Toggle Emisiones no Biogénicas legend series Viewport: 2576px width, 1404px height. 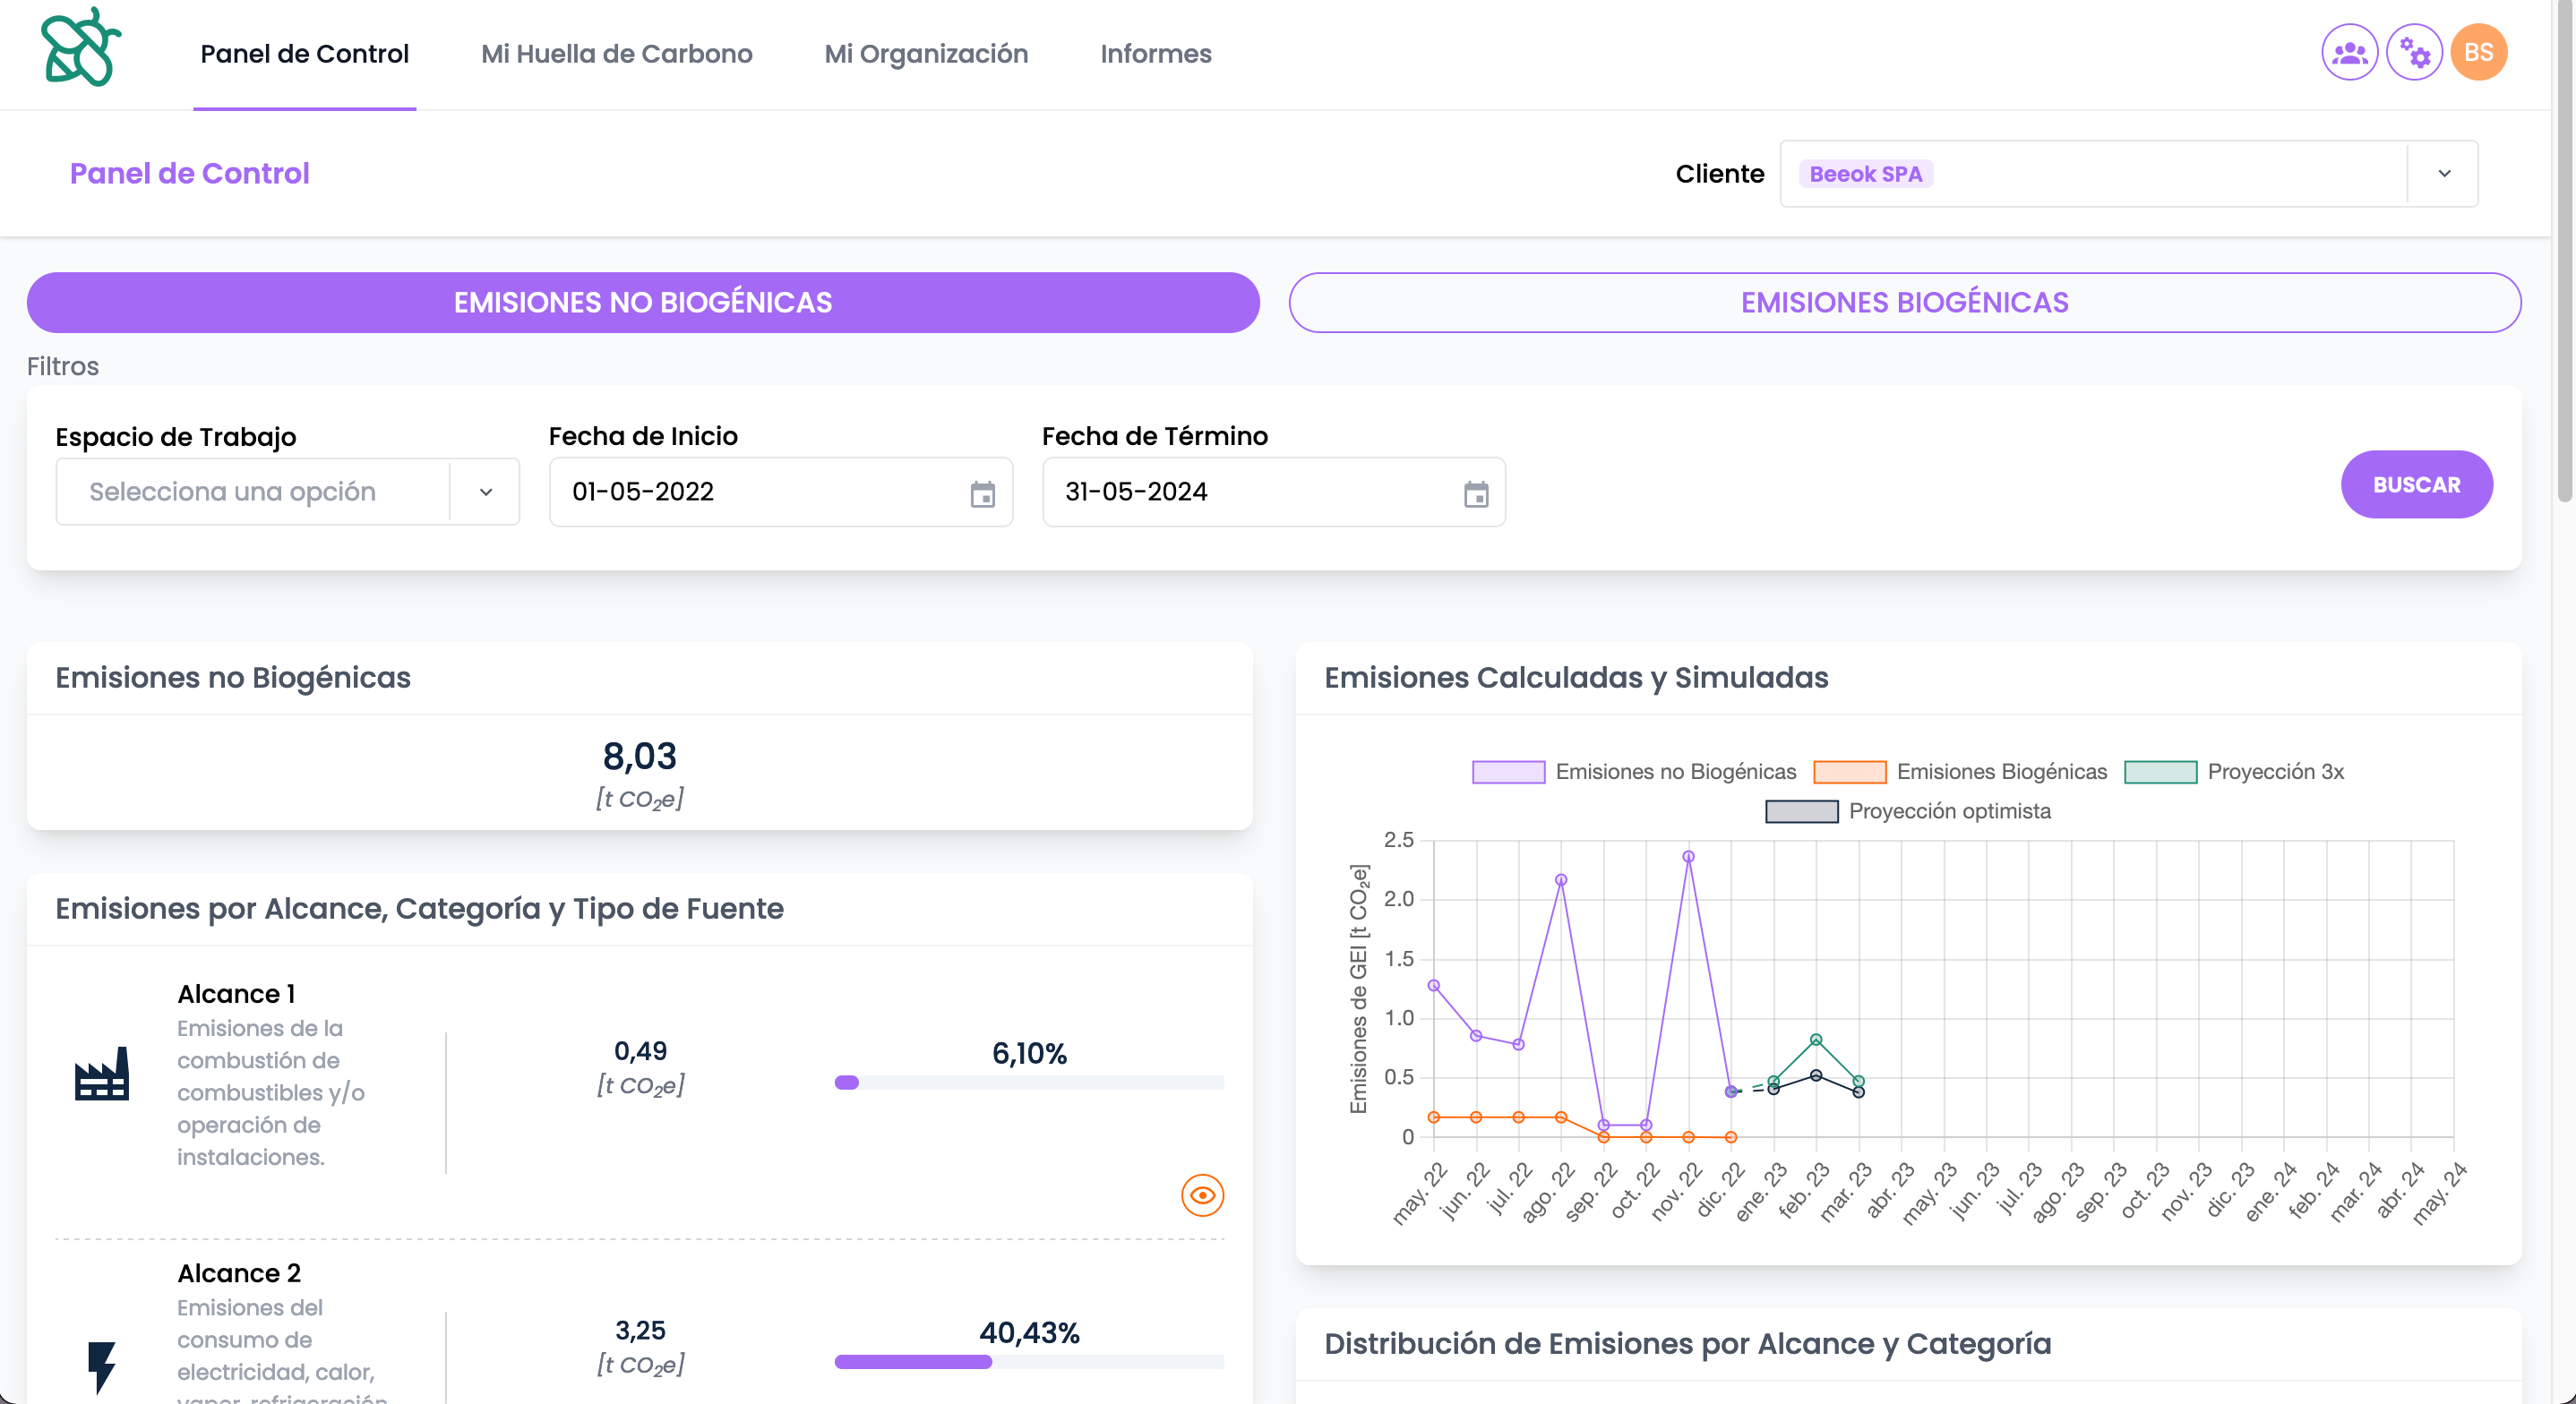(x=1634, y=772)
